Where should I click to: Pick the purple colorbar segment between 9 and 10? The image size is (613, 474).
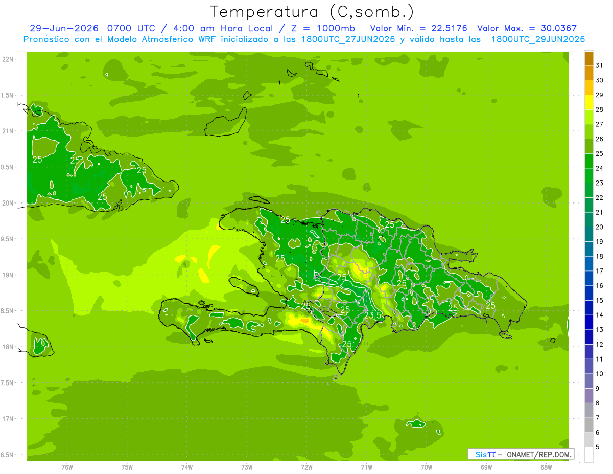tap(589, 381)
